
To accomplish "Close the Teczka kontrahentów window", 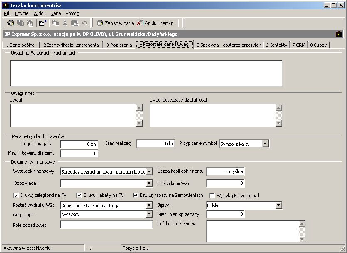I will coord(341,5).
